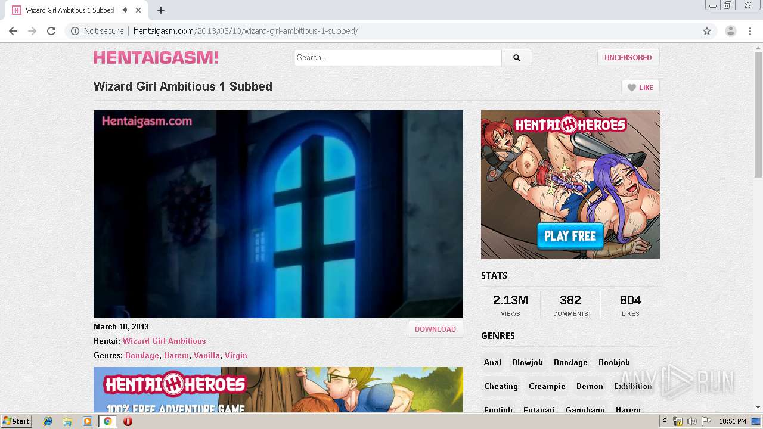The width and height of the screenshot is (763, 429).
Task: Reload the current page
Action: point(51,31)
